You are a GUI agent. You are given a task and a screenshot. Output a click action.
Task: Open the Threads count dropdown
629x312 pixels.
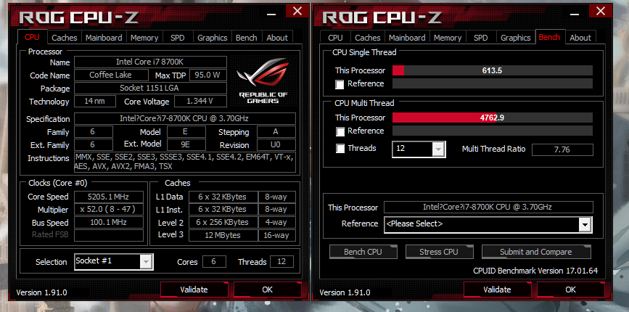pos(437,149)
